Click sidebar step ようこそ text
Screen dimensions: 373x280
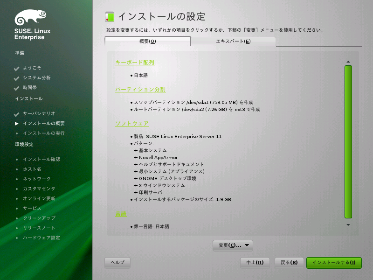(x=32, y=68)
